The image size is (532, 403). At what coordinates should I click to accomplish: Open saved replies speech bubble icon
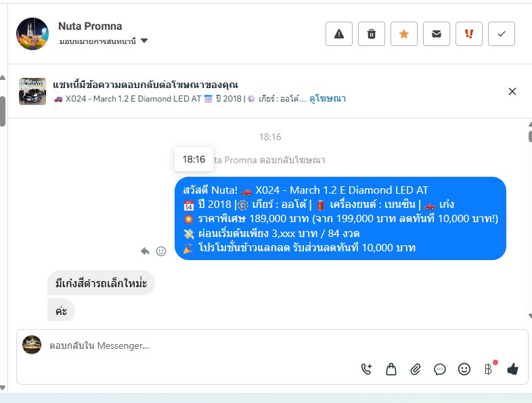pos(440,369)
